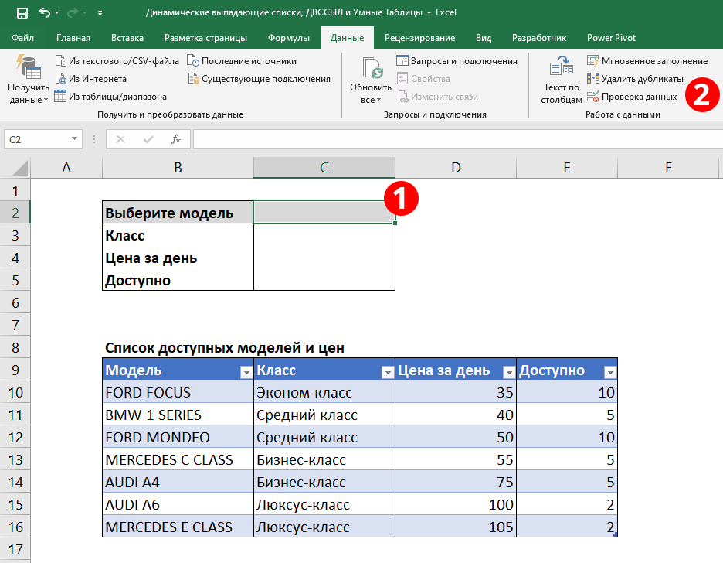
Task: Click the Cancel X icon in formula bar
Action: pyautogui.click(x=120, y=139)
